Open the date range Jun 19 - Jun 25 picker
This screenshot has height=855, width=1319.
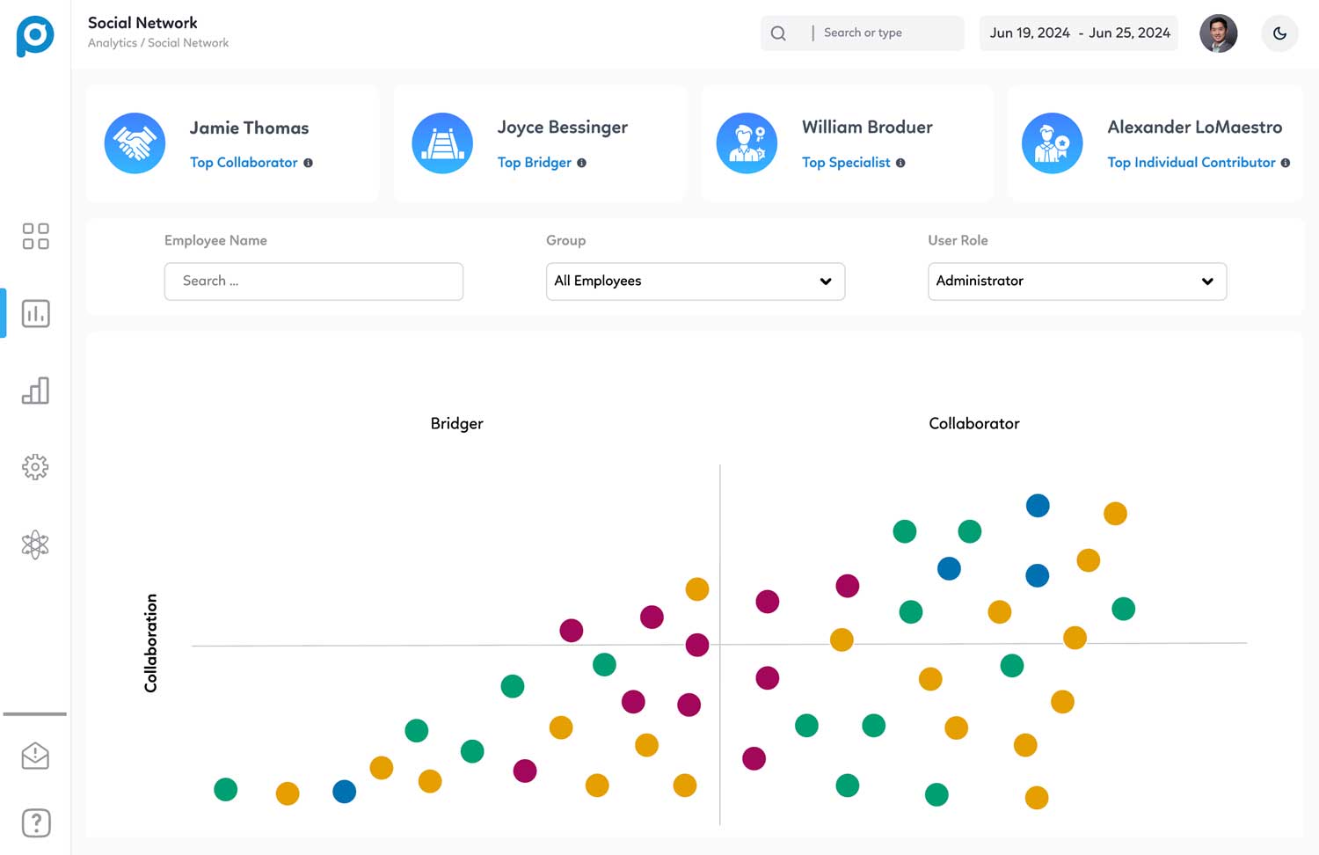tap(1079, 33)
